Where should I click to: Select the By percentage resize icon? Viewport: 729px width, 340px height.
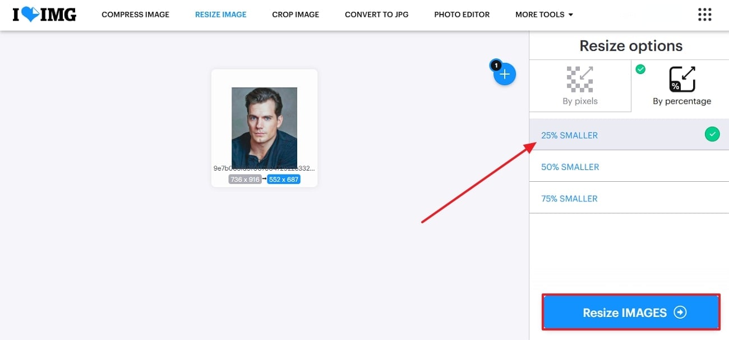(x=682, y=80)
